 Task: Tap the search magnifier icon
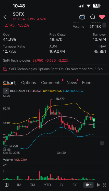pyautogui.click(x=93, y=17)
